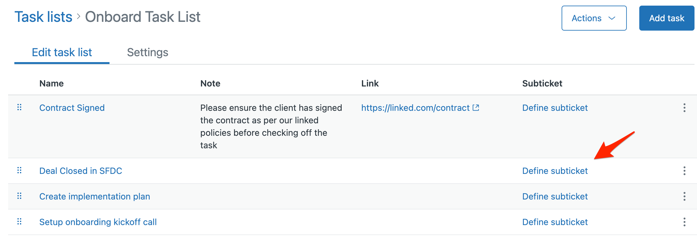Expand the Actions dropdown

594,18
